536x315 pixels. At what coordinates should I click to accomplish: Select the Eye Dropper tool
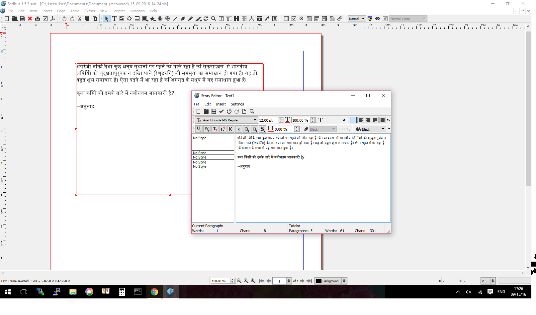[267, 19]
